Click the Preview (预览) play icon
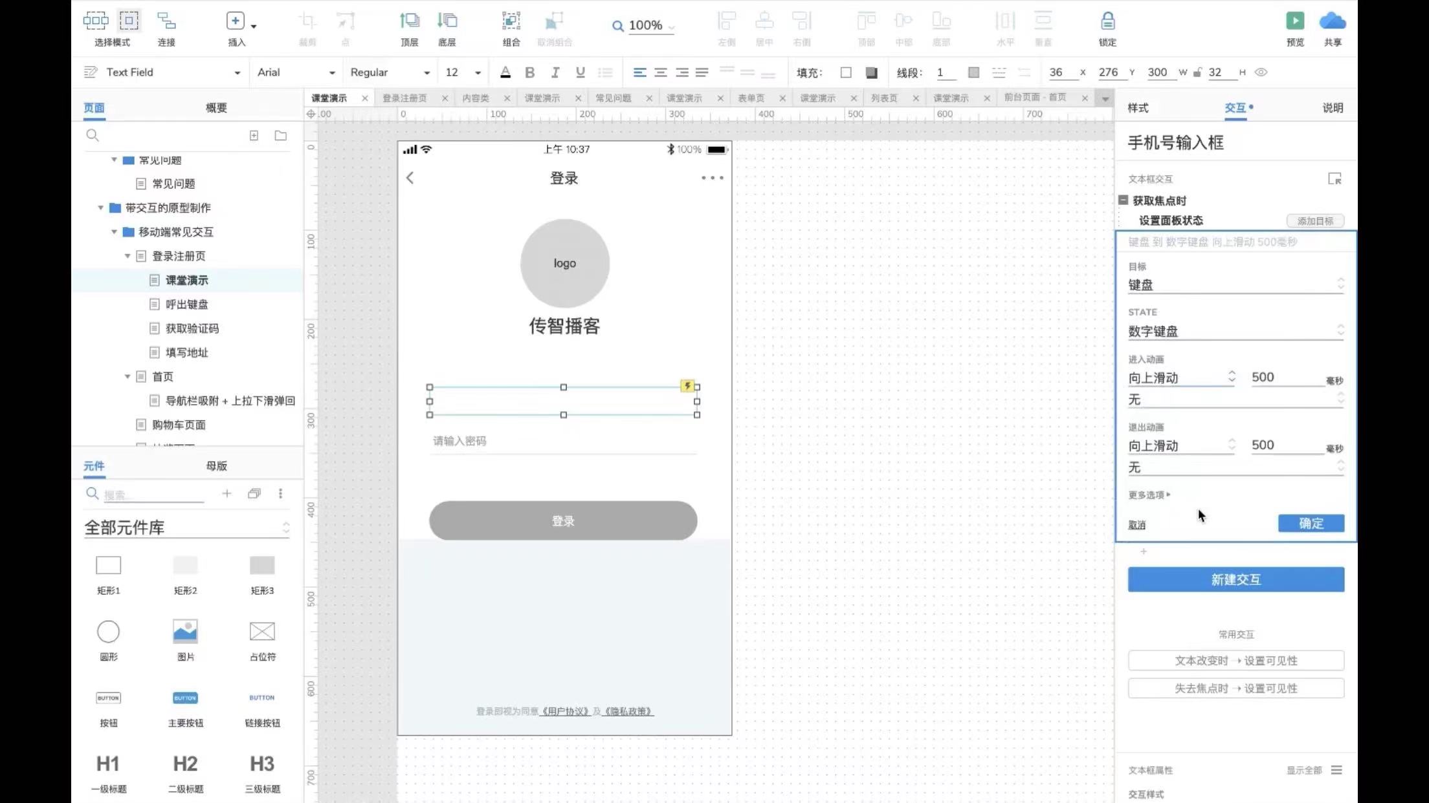This screenshot has width=1429, height=803. 1295,21
